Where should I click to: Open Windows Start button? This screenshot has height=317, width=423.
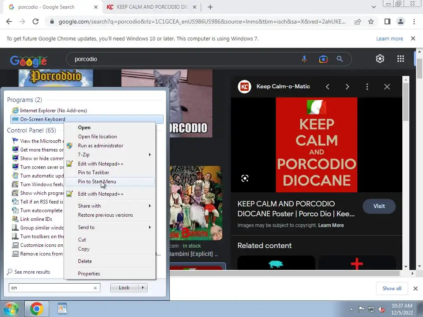tap(11, 309)
